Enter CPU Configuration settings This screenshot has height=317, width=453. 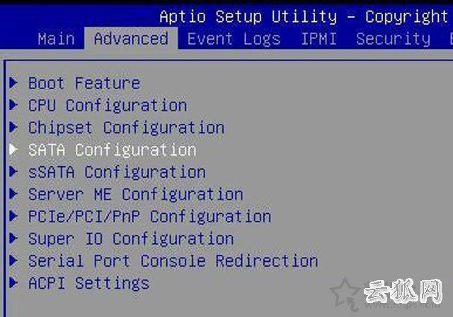tap(108, 105)
